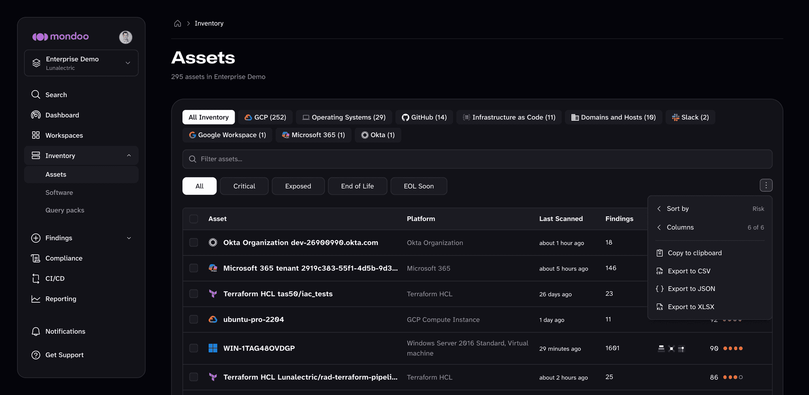
Task: Open Reporting section
Action: click(81, 299)
